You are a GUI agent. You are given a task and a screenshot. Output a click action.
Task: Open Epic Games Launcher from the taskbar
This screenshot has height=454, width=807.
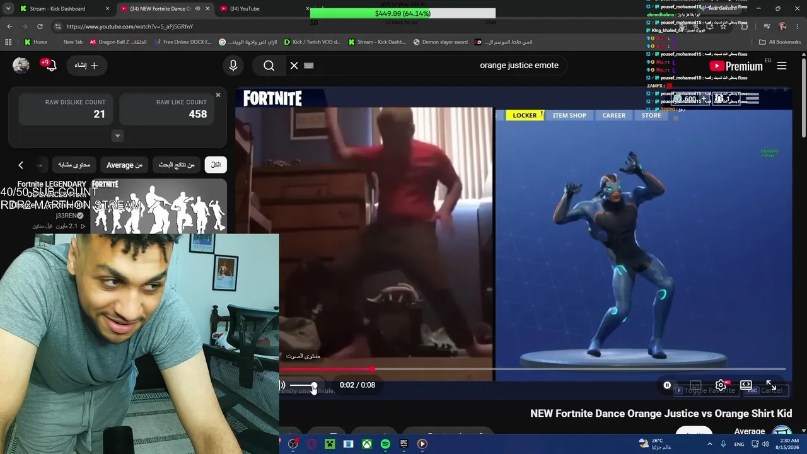point(403,444)
